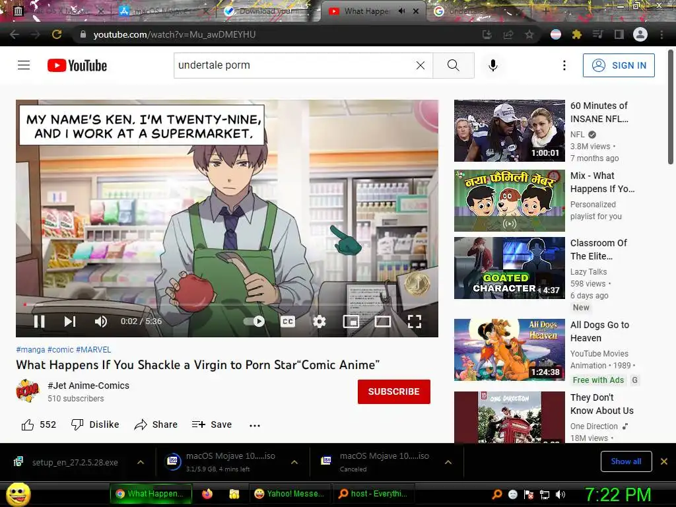Open the share page icon in address bar

(x=508, y=34)
